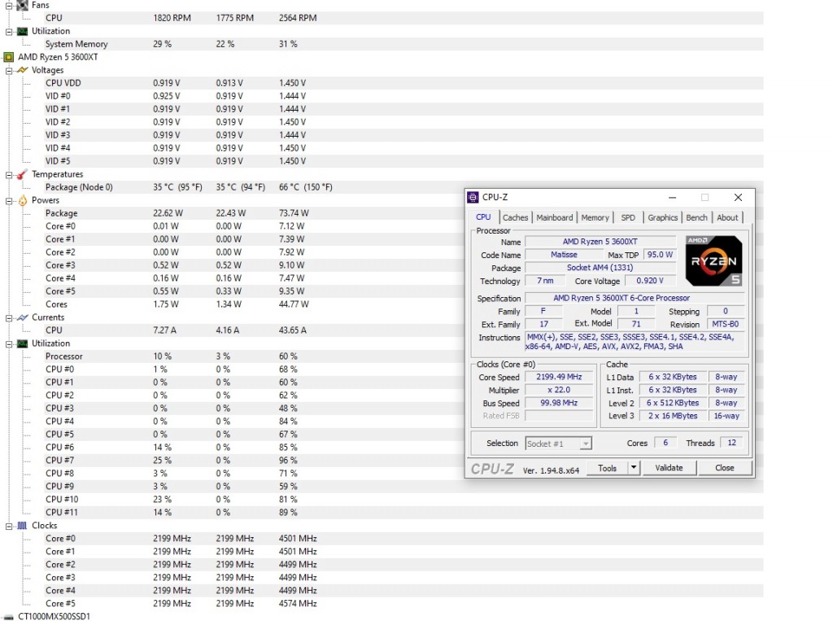833x621 pixels.
Task: Click the Powers flame icon
Action: 22,200
